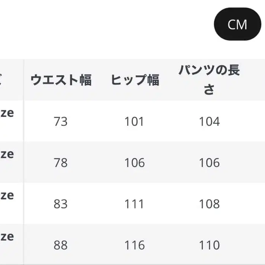This screenshot has width=265, height=265.
Task: Click the hip width value 111
Action: [x=134, y=204]
